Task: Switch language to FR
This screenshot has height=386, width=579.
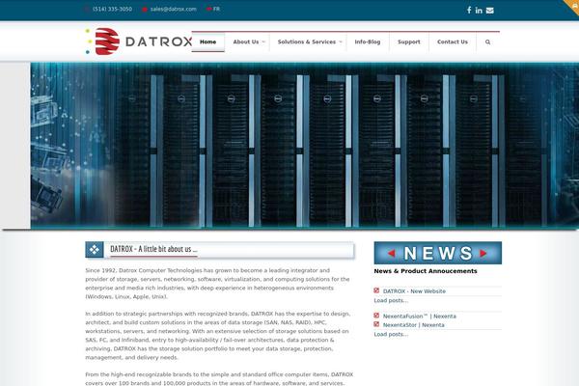Action: point(216,9)
